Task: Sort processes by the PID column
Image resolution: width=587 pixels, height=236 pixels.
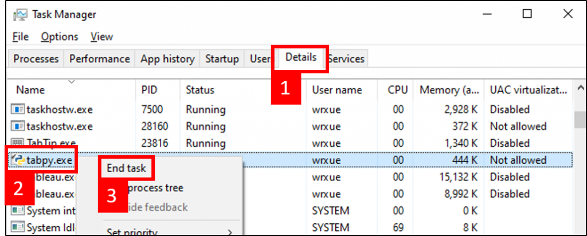Action: click(149, 90)
